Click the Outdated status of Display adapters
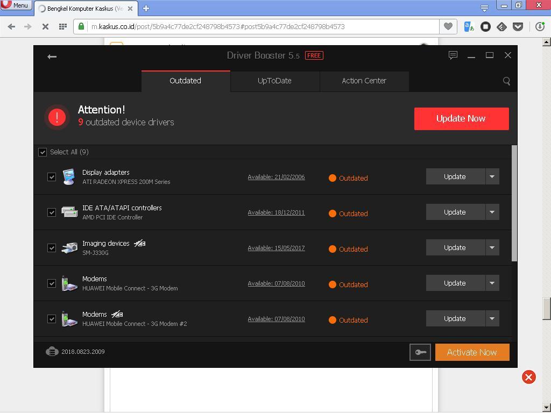 (348, 178)
